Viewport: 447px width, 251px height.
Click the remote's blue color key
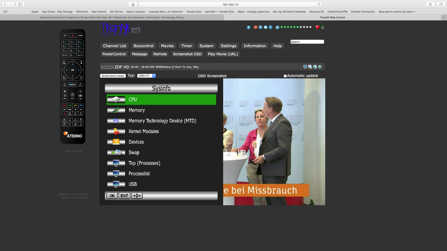point(81,105)
